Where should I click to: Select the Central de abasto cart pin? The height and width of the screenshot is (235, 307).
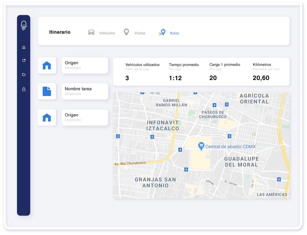[201, 146]
